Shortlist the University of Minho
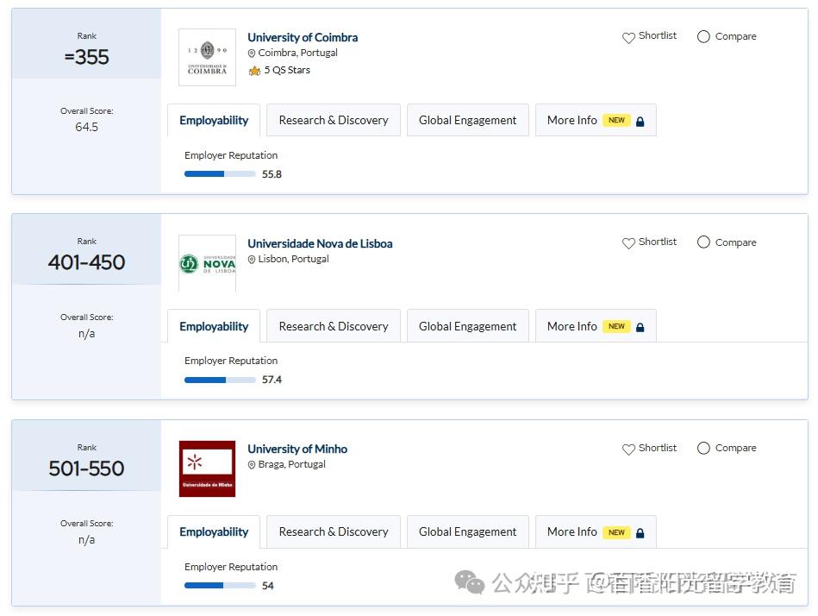The width and height of the screenshot is (818, 616). pos(629,449)
